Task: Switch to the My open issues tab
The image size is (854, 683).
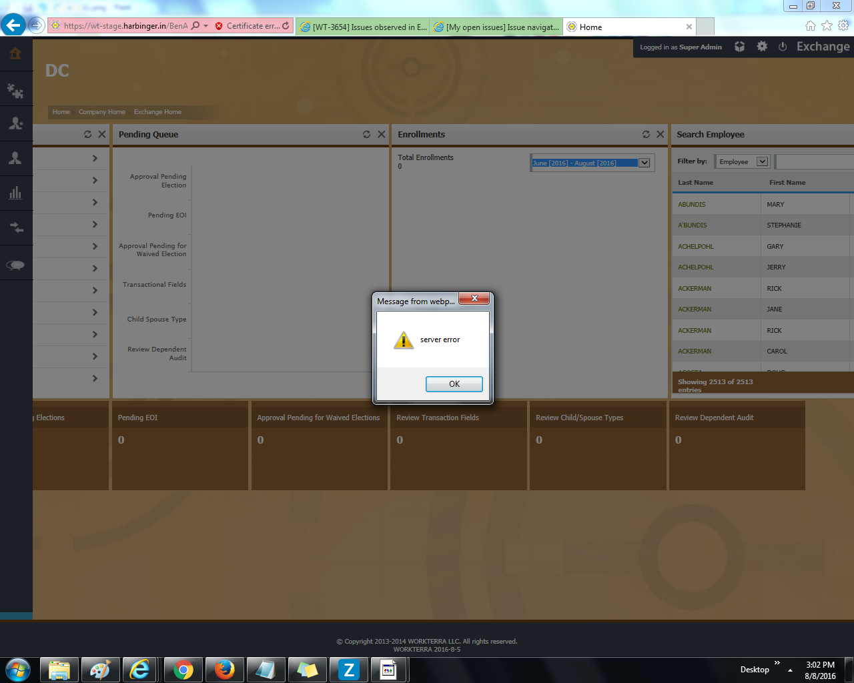Action: 496,27
